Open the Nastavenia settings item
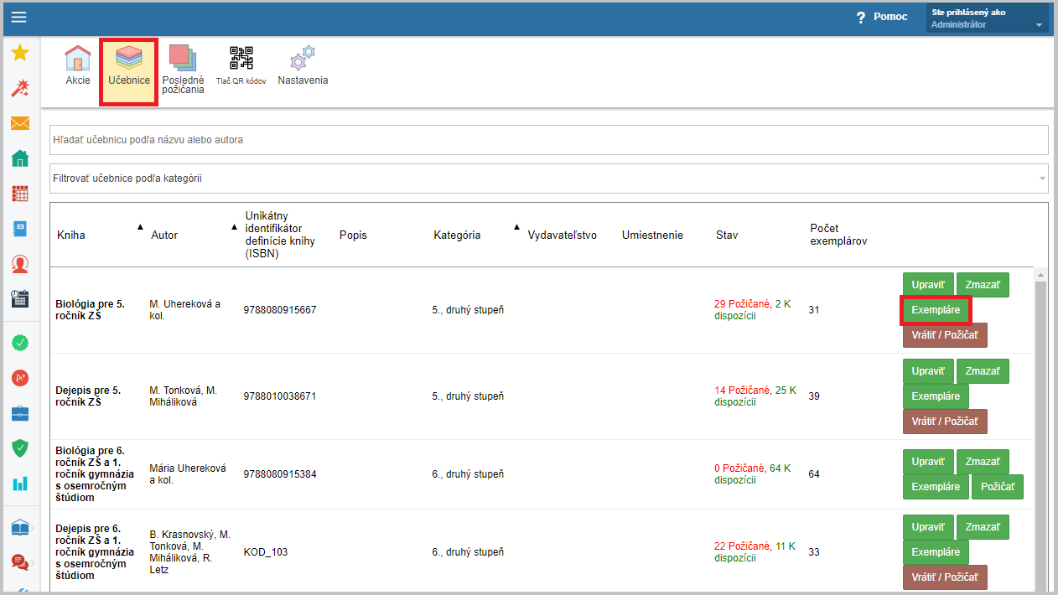 [x=303, y=65]
